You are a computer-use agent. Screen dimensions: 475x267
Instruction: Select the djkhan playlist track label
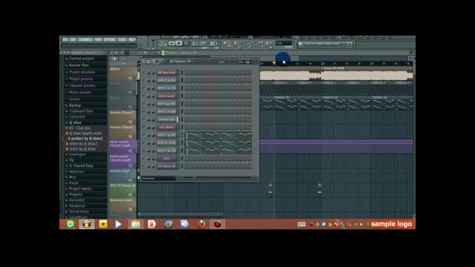point(122,73)
